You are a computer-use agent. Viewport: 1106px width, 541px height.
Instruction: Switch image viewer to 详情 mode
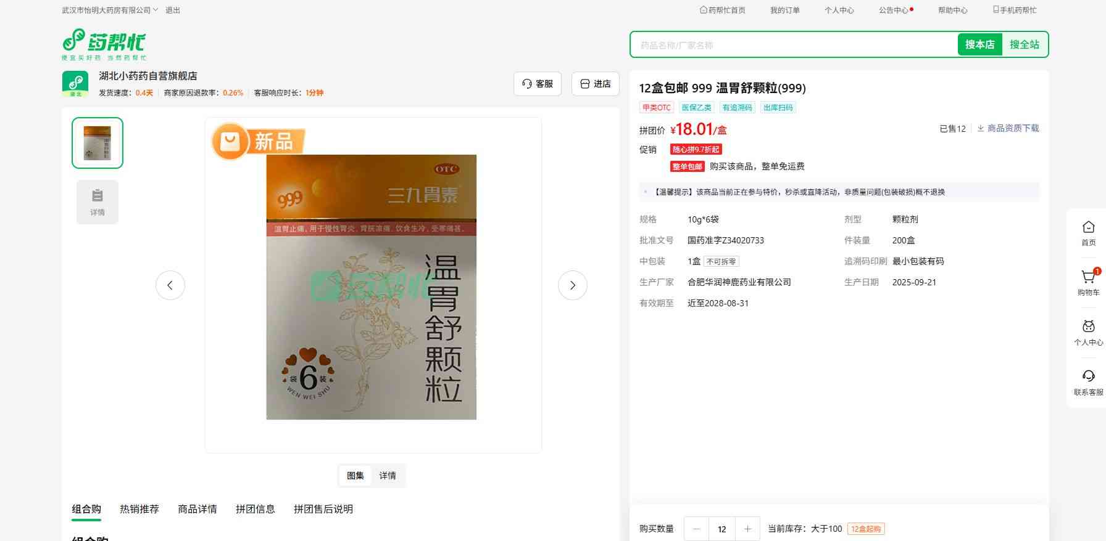coord(388,476)
